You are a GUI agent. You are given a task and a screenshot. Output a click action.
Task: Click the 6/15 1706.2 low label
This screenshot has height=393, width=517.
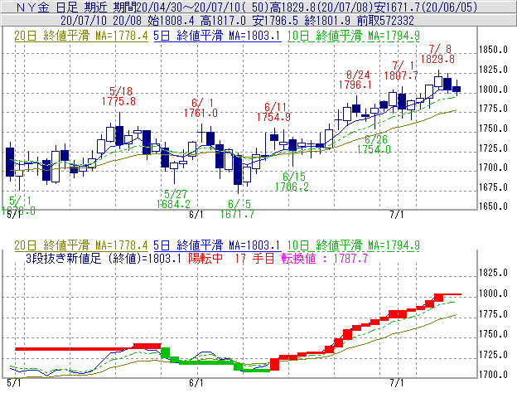(292, 182)
